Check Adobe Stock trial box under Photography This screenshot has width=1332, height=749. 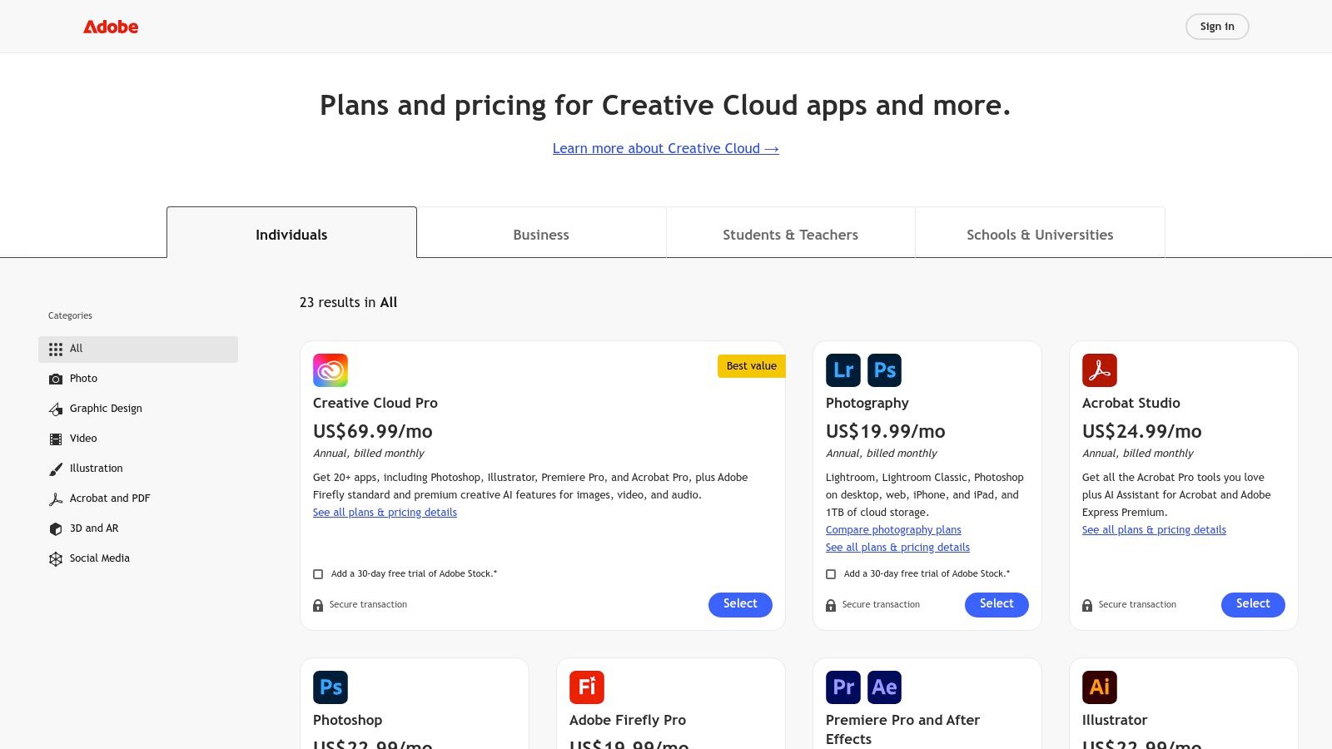click(831, 574)
